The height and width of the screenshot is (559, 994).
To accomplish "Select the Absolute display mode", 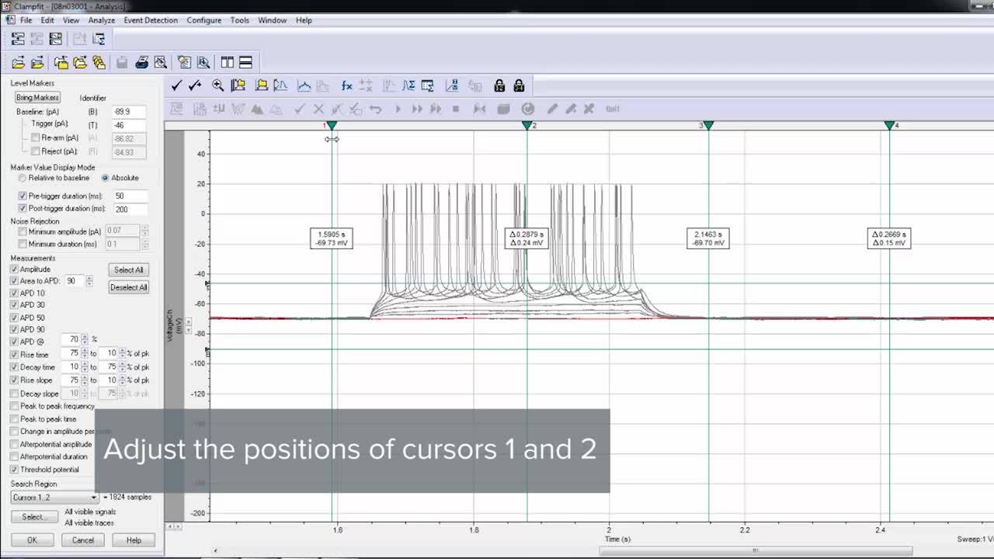I will tap(105, 178).
